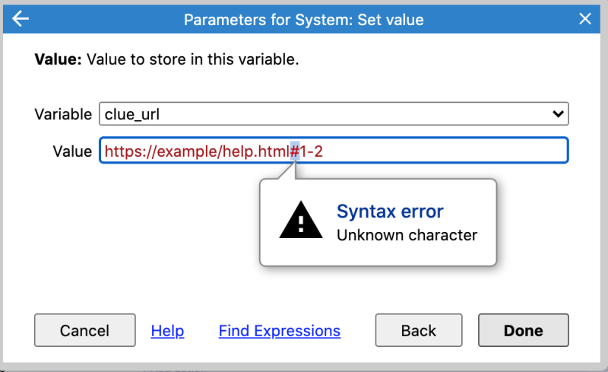Click the Value label beside the text field
The width and height of the screenshot is (608, 372).
pos(72,151)
